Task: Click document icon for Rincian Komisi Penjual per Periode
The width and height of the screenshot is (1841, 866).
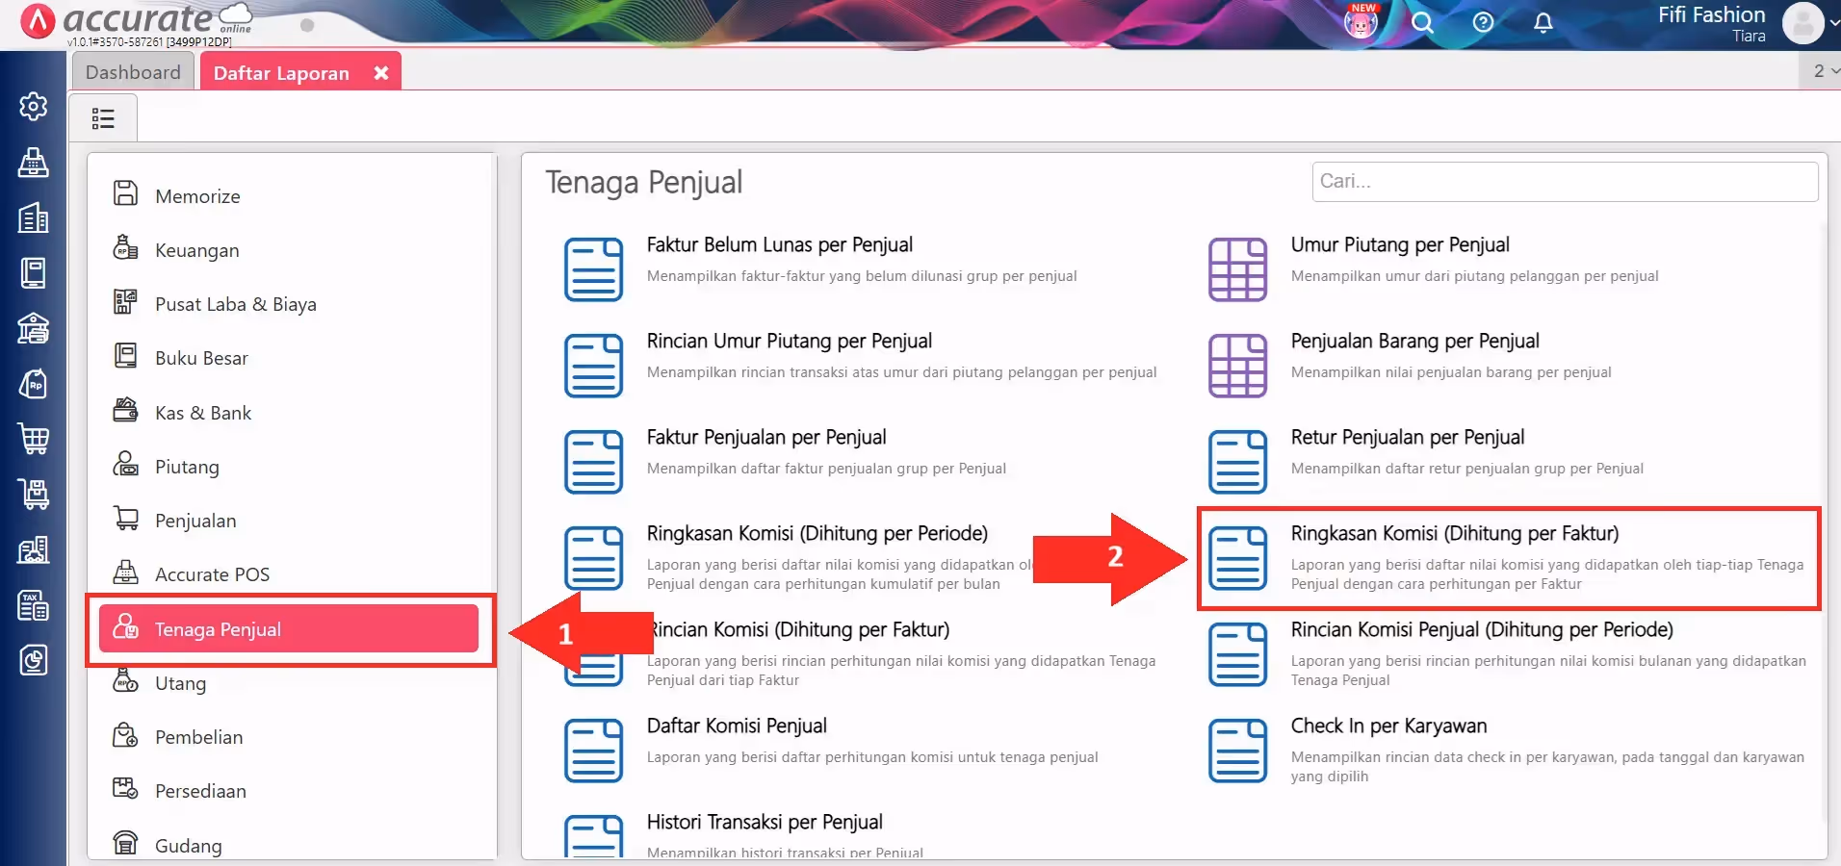Action: [x=1237, y=654]
